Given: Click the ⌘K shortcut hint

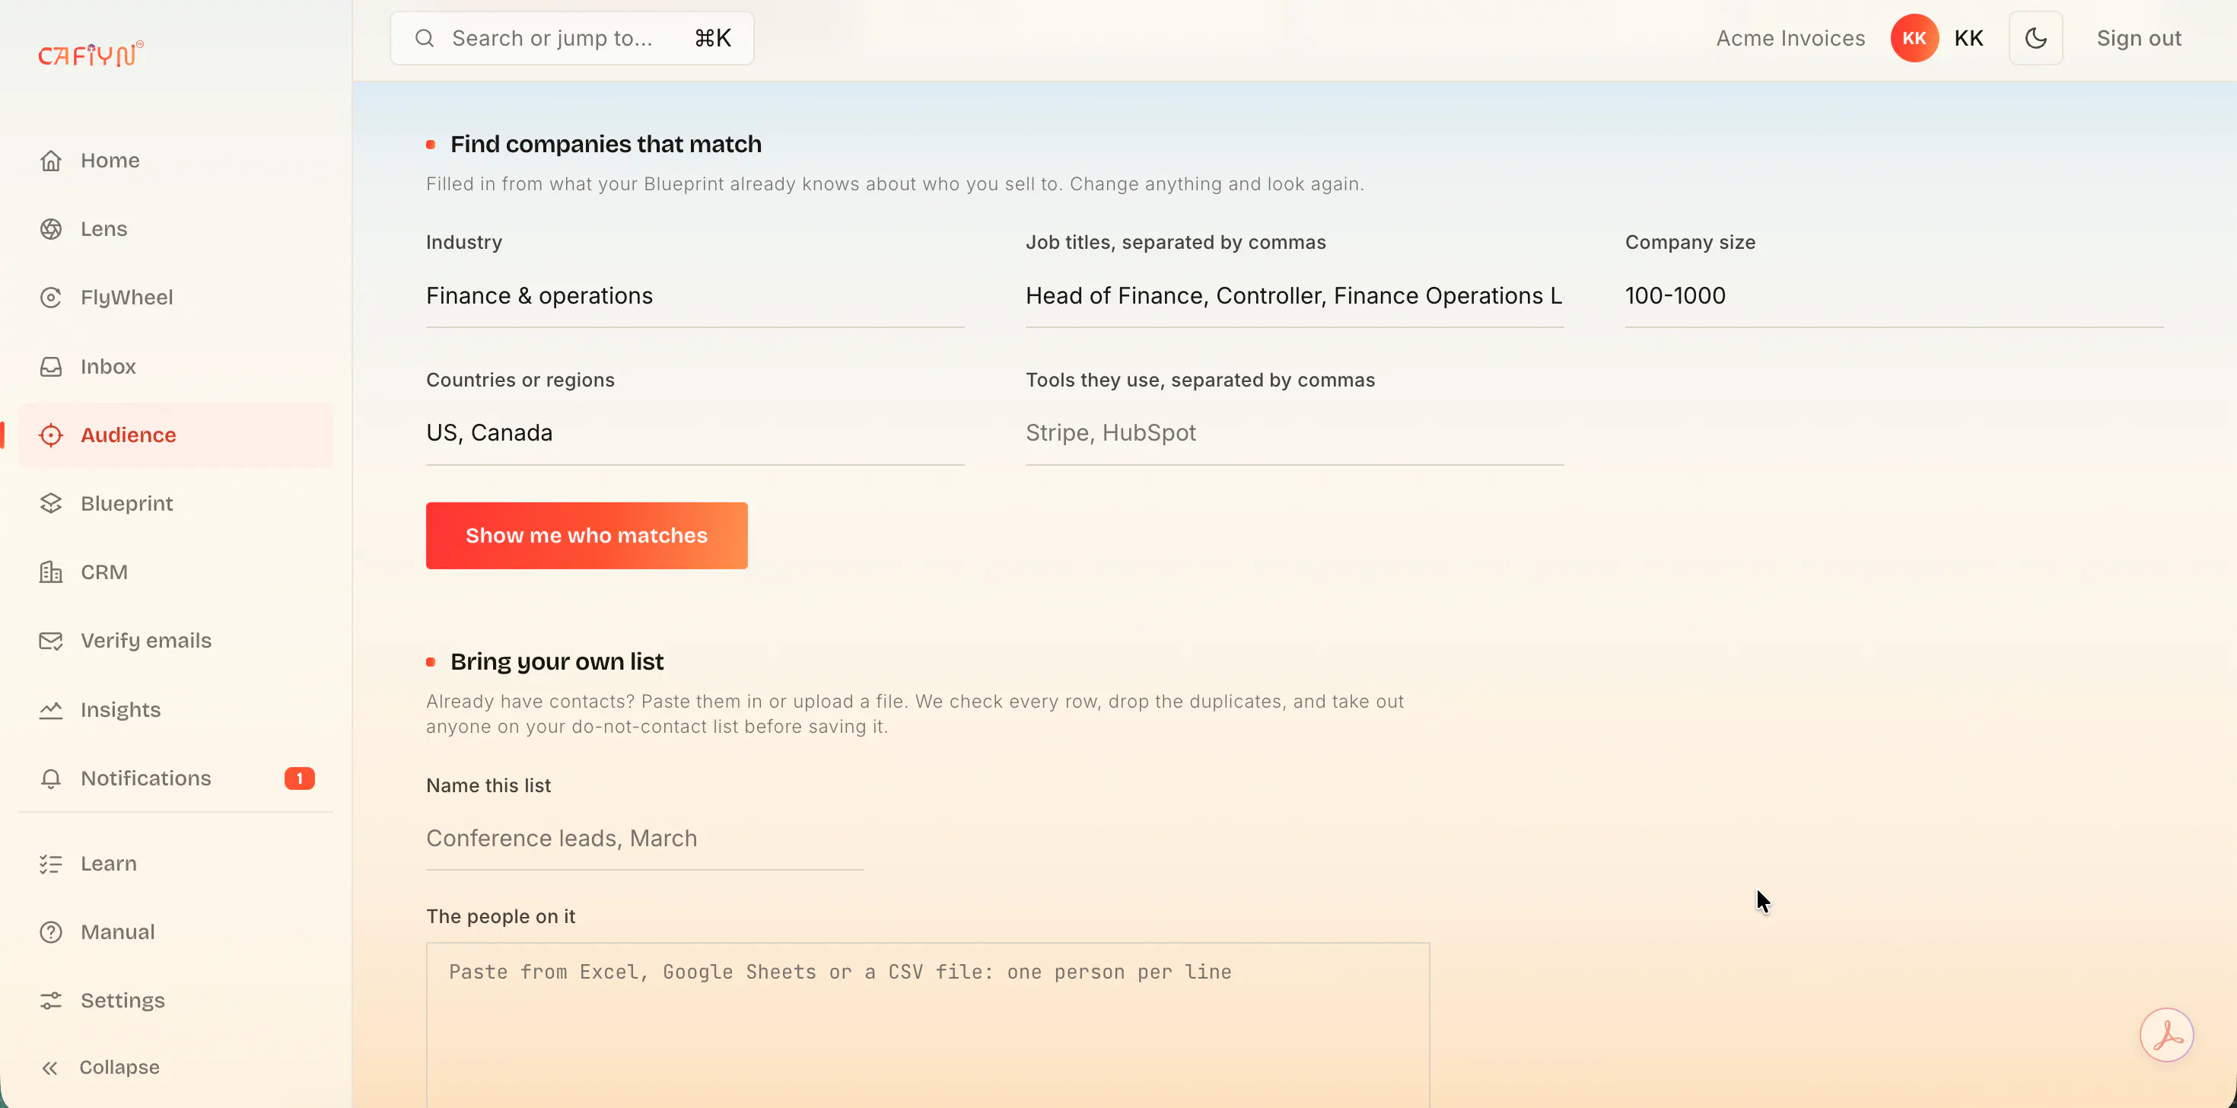Looking at the screenshot, I should pos(713,38).
